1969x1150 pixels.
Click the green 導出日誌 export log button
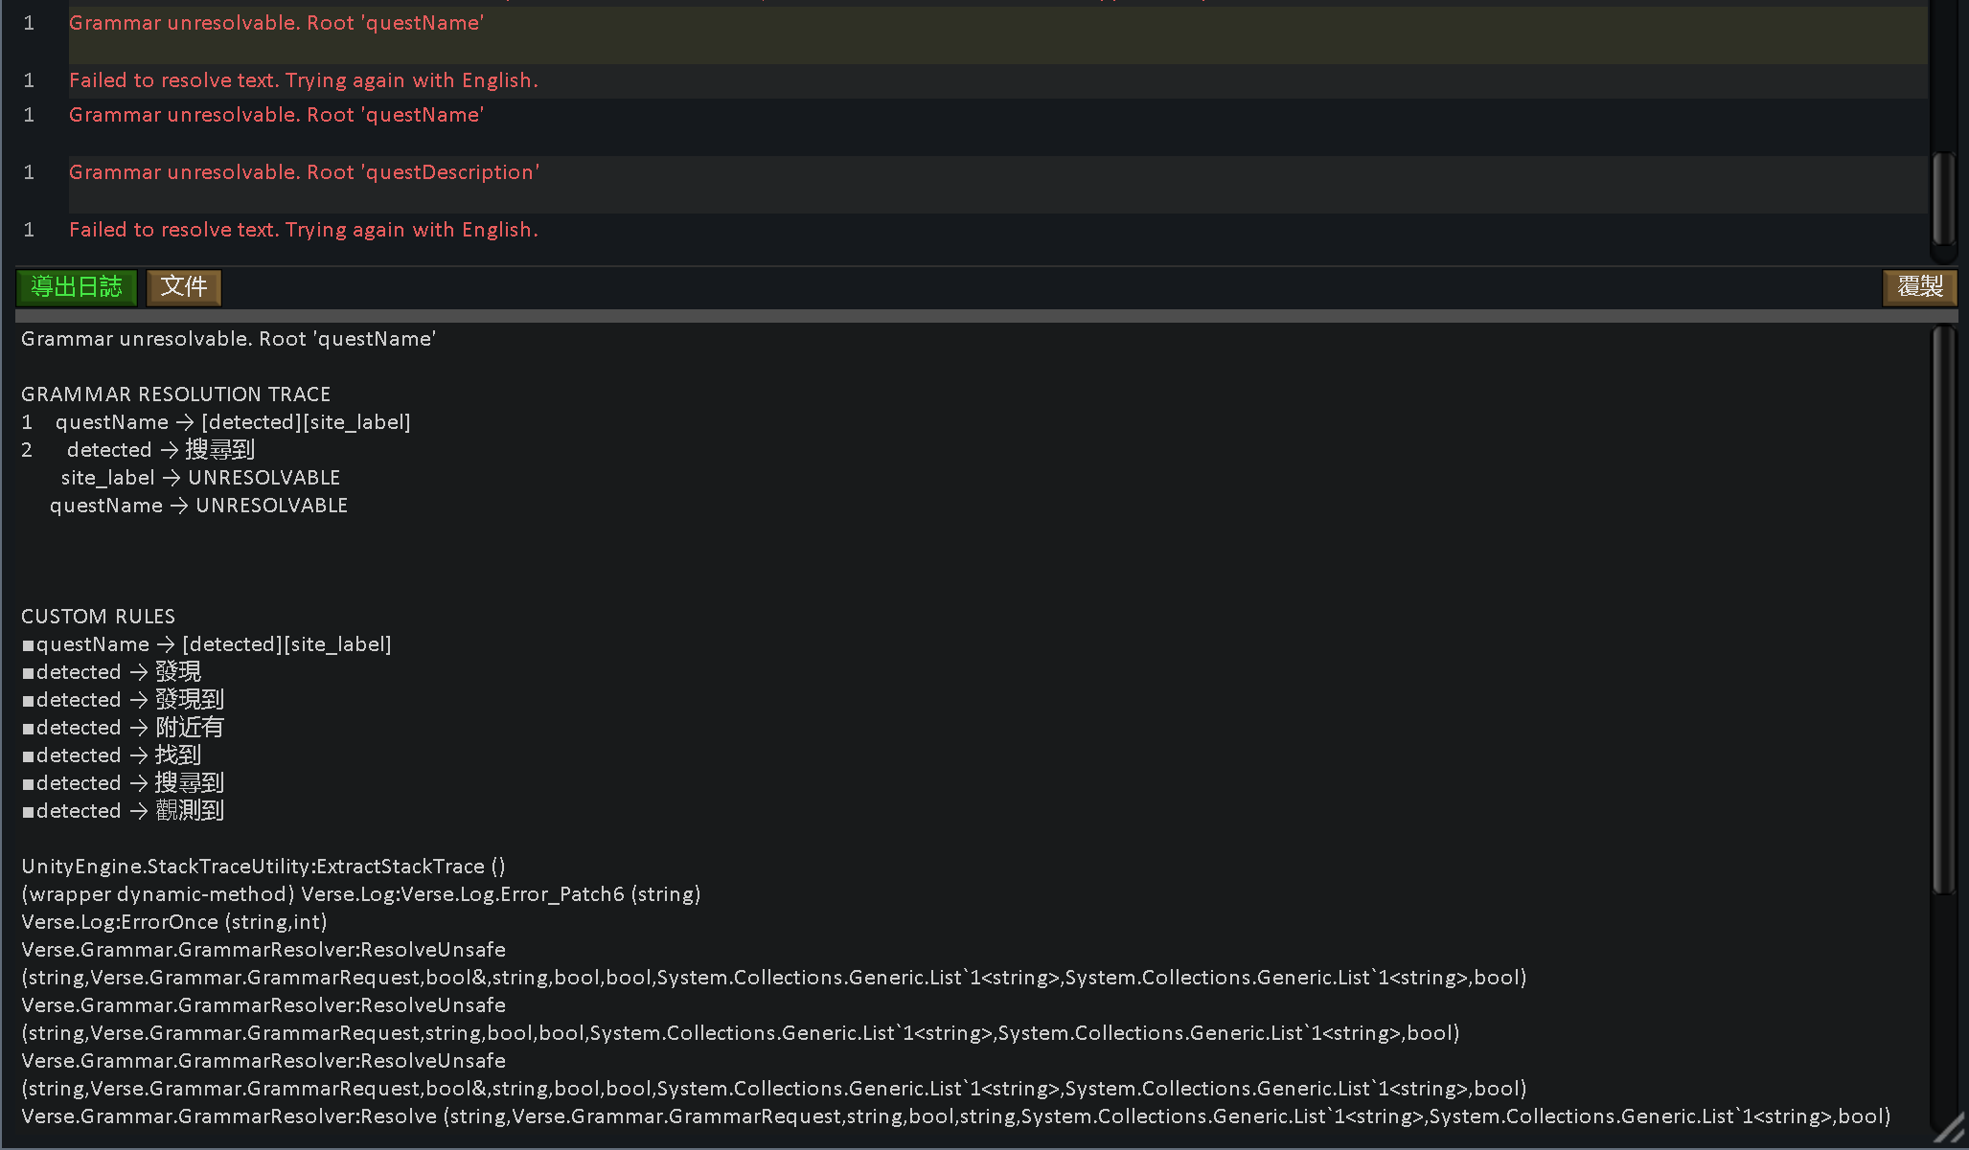(x=77, y=287)
